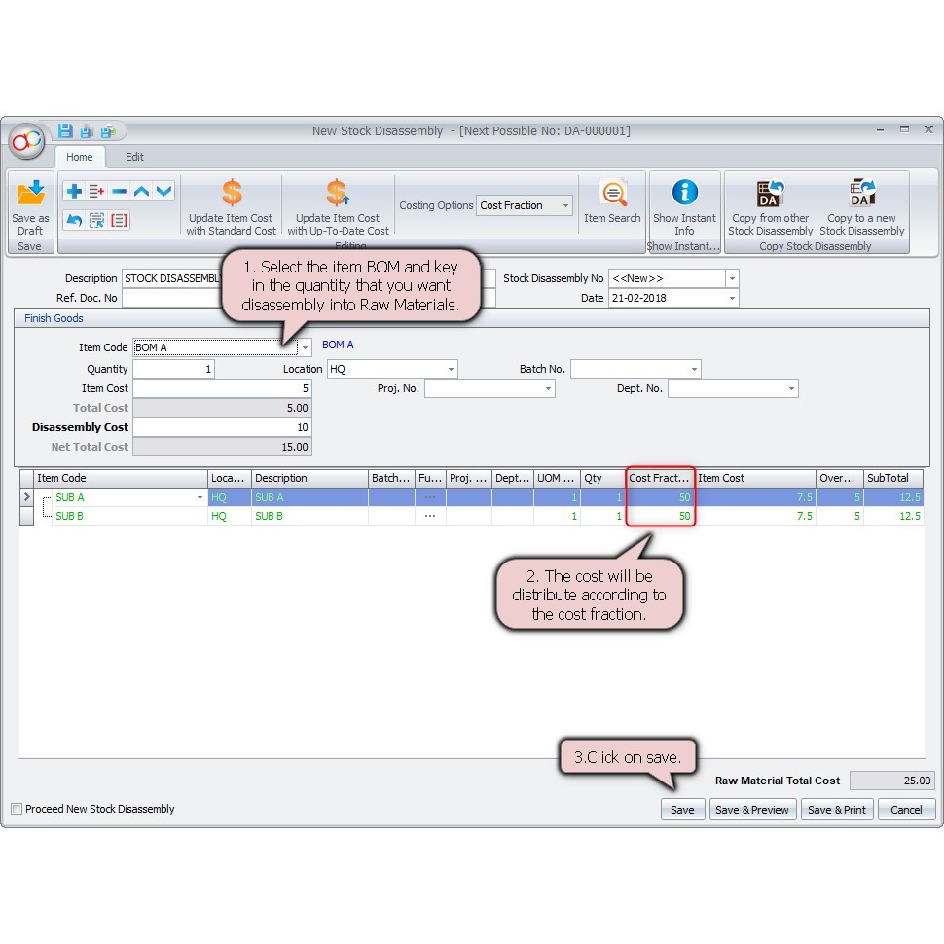Click Update Item Cost with Up-To-Date Cost

(338, 207)
